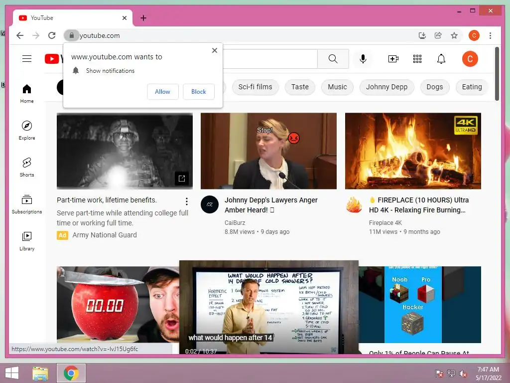Open the YouTube account avatar menu
This screenshot has height=383, width=510.
tap(470, 59)
